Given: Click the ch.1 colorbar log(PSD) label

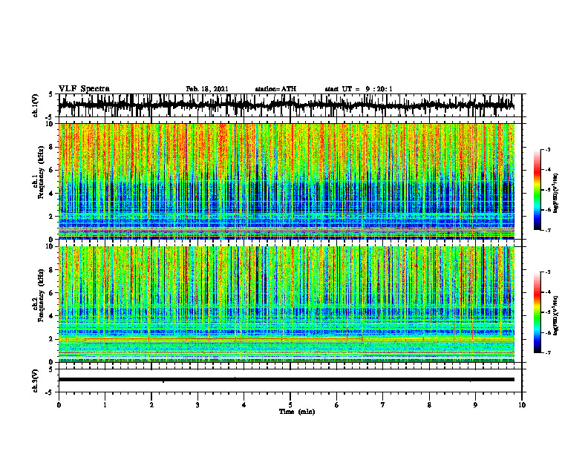Looking at the screenshot, I should [556, 194].
